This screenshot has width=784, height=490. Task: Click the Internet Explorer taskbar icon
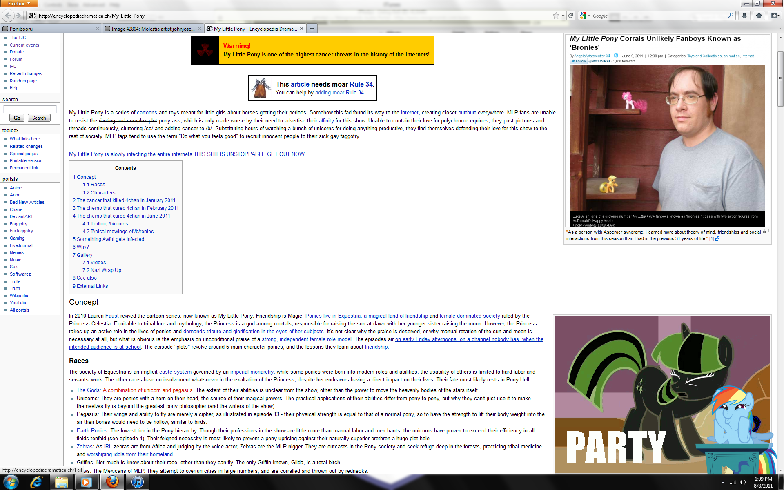(36, 482)
